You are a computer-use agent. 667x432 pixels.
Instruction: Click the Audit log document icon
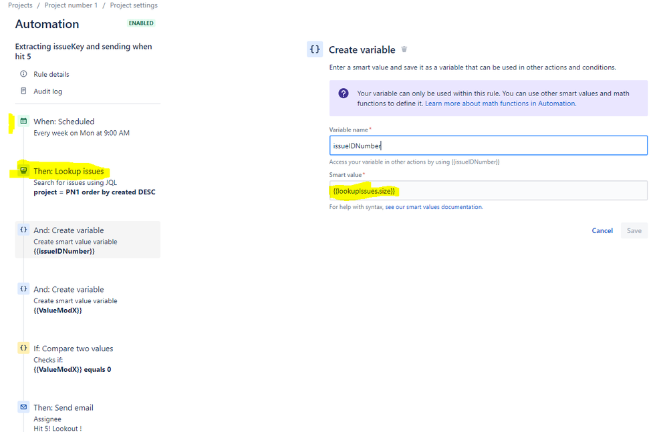[x=23, y=91]
